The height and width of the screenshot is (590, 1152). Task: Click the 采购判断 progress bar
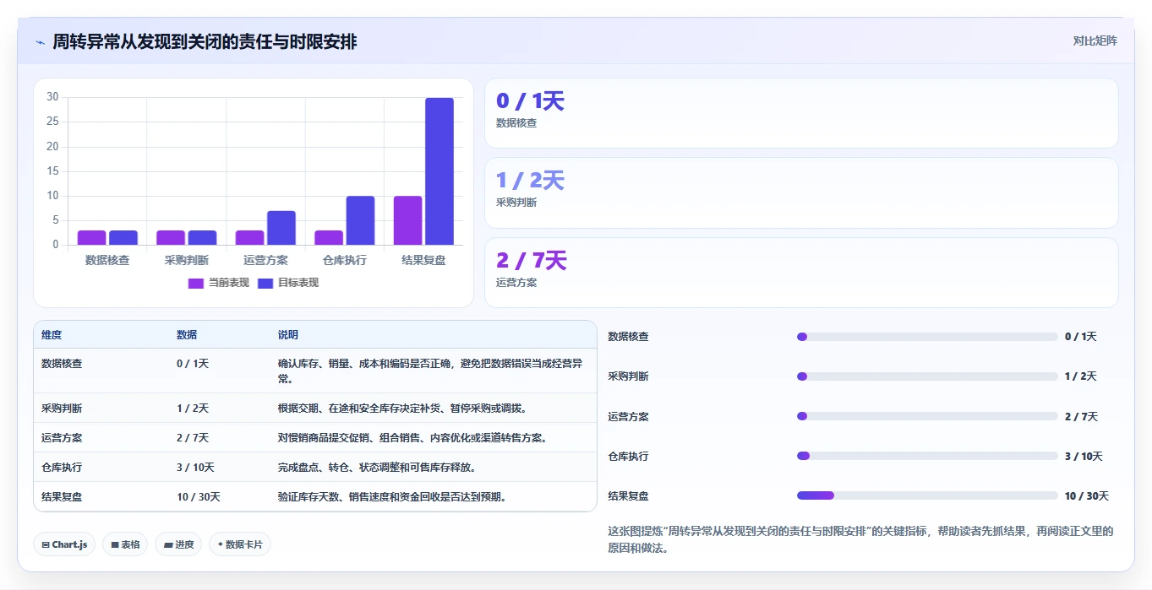[927, 376]
